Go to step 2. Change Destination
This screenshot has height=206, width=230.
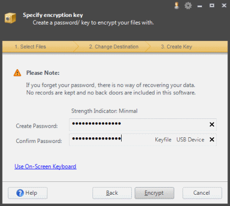pyautogui.click(x=113, y=47)
